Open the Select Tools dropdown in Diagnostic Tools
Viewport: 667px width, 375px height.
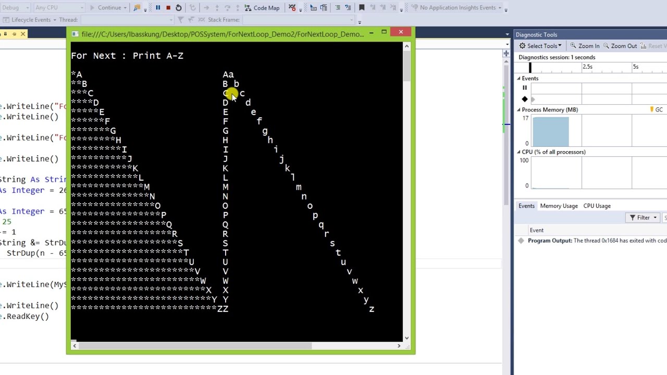coord(540,46)
